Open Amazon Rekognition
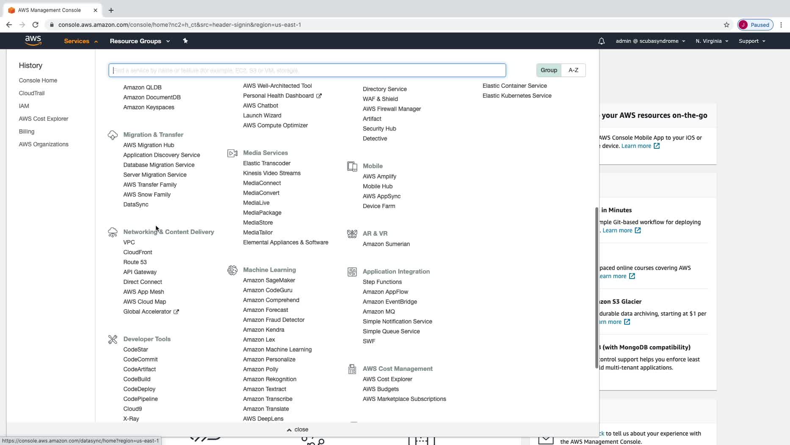The image size is (790, 445). [x=270, y=379]
